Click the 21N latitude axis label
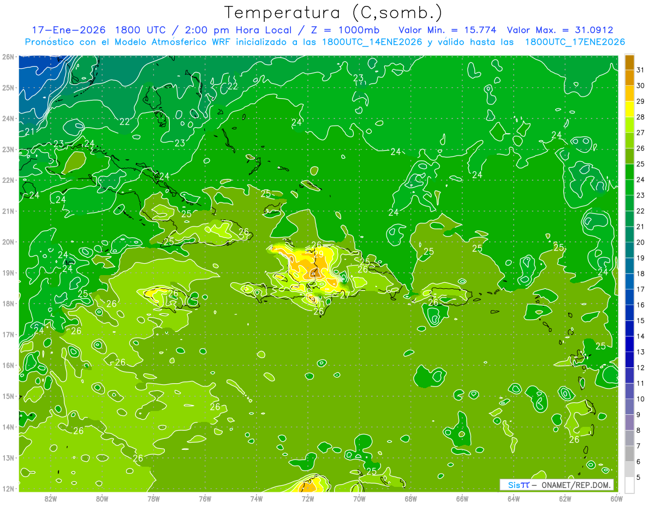This screenshot has width=655, height=506. (8, 211)
